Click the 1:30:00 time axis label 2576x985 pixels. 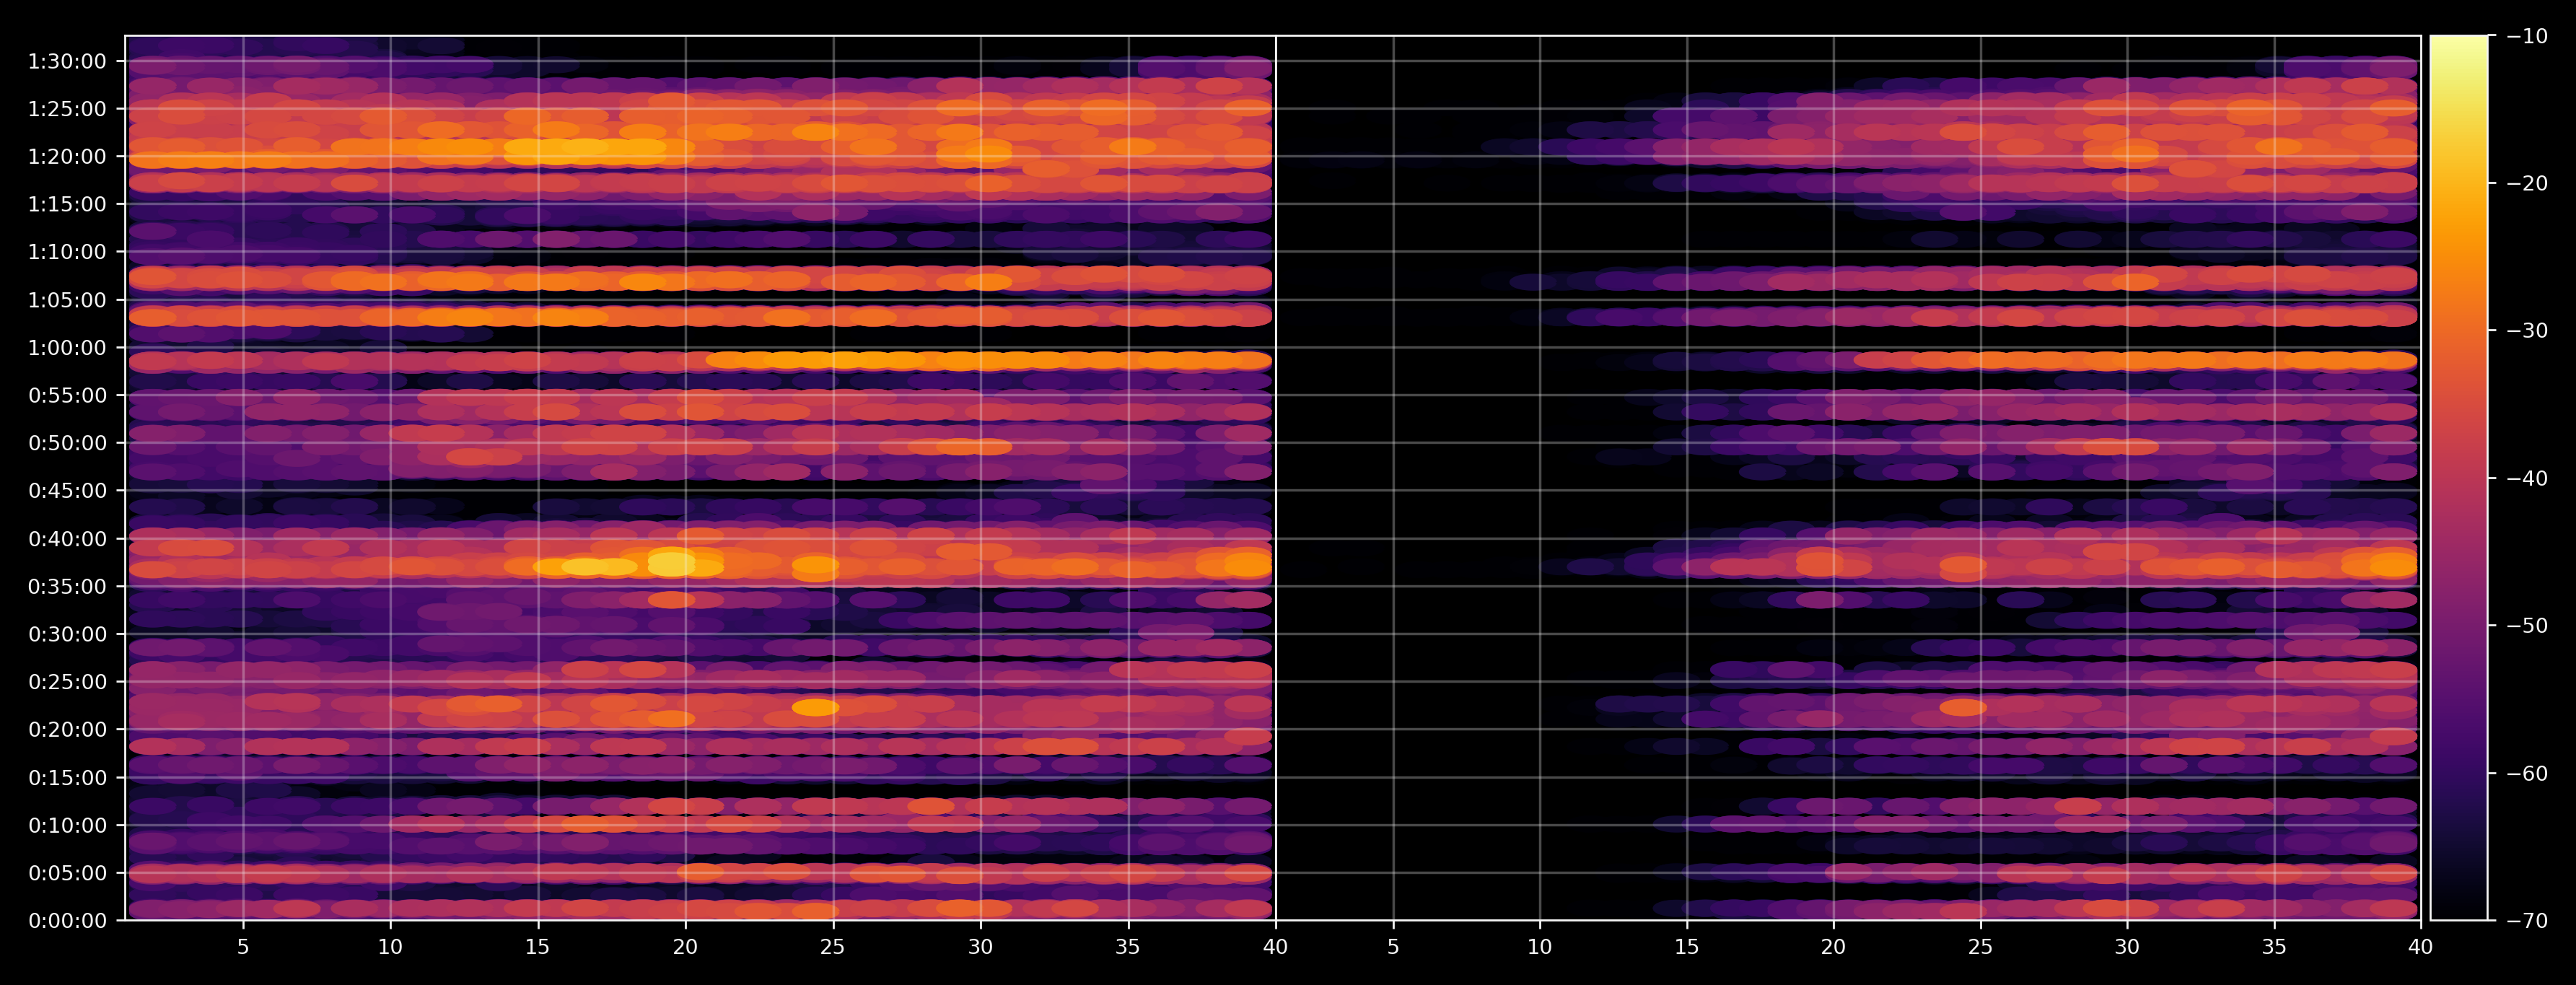[67, 61]
